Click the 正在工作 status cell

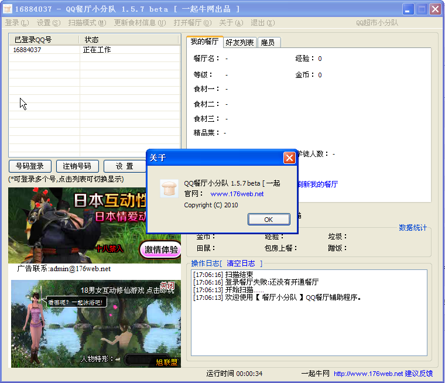[97, 50]
